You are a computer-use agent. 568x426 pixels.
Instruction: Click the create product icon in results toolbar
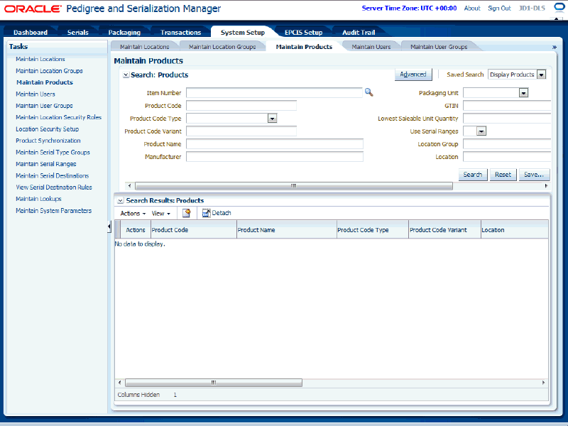[187, 213]
